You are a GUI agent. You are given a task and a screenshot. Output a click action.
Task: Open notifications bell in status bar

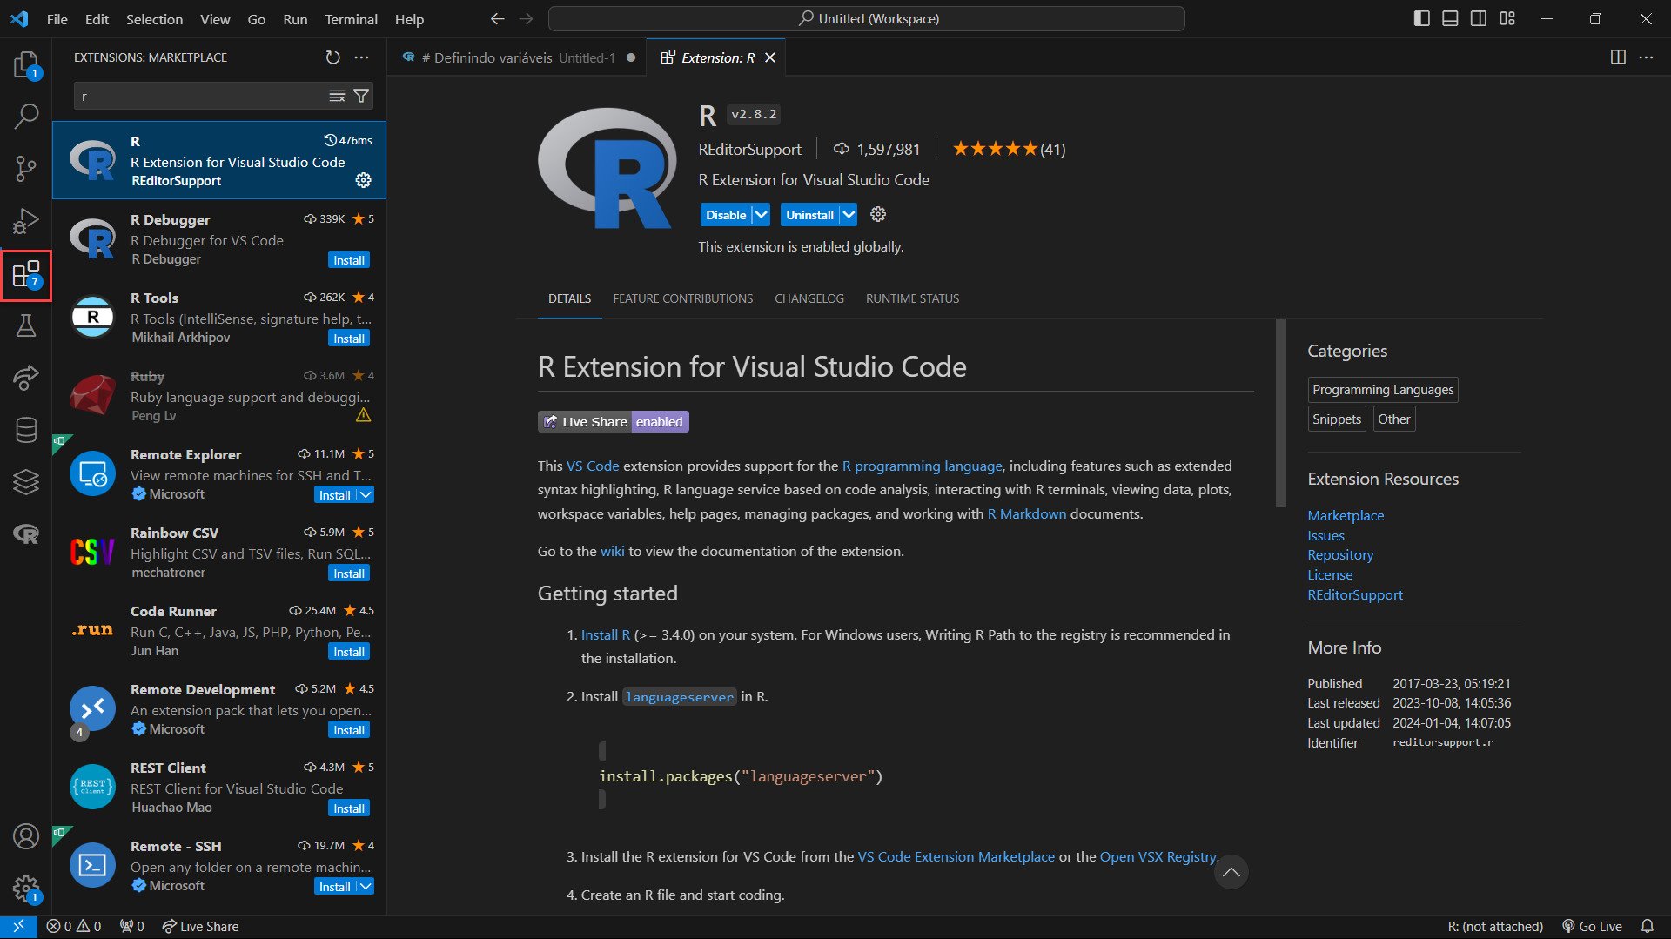pyautogui.click(x=1648, y=927)
